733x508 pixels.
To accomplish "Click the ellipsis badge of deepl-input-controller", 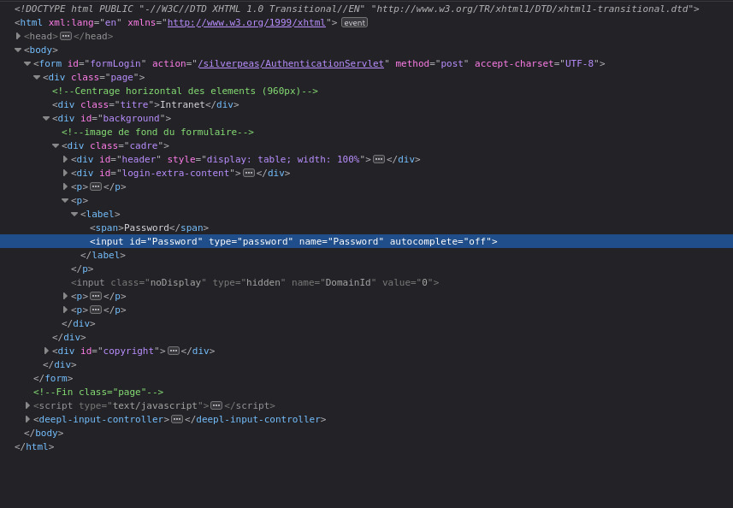I will (x=177, y=419).
